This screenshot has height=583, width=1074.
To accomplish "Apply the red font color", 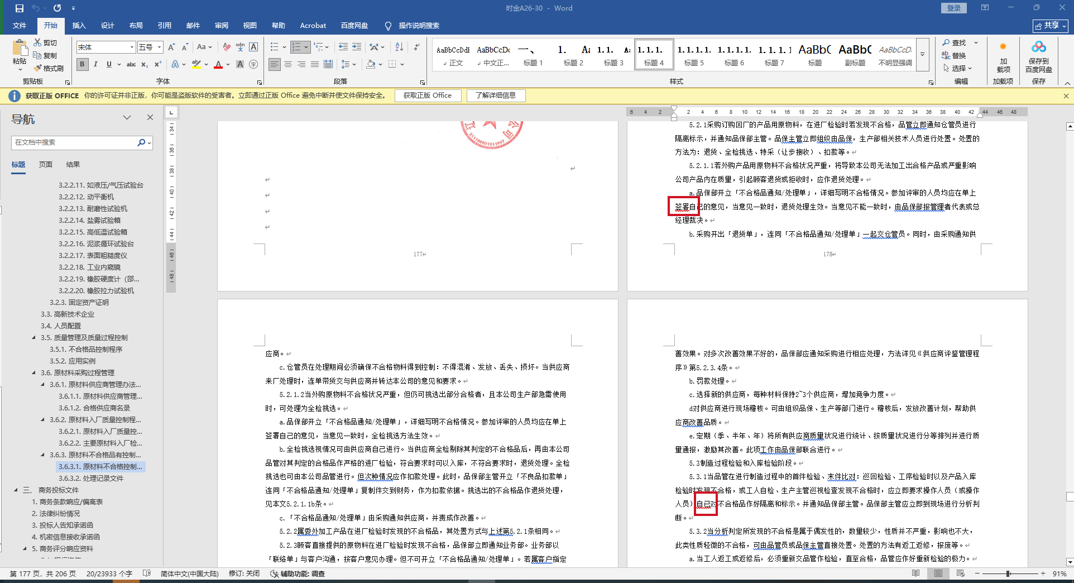I will coord(218,64).
